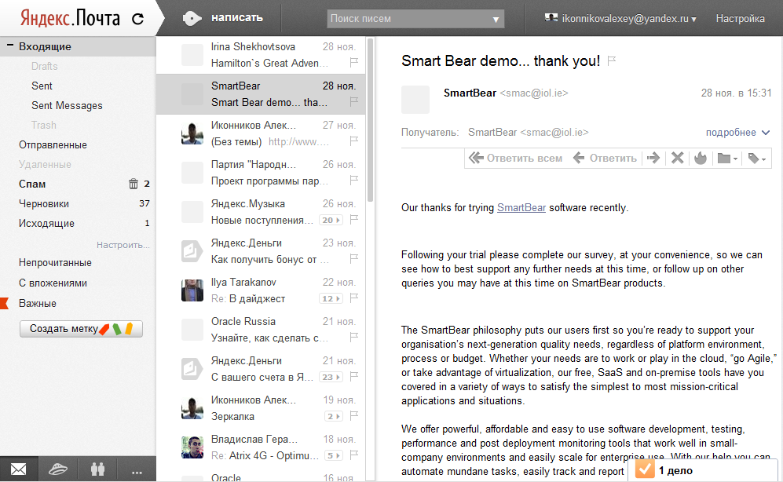Show Непрочитанные unread messages

tap(55, 262)
